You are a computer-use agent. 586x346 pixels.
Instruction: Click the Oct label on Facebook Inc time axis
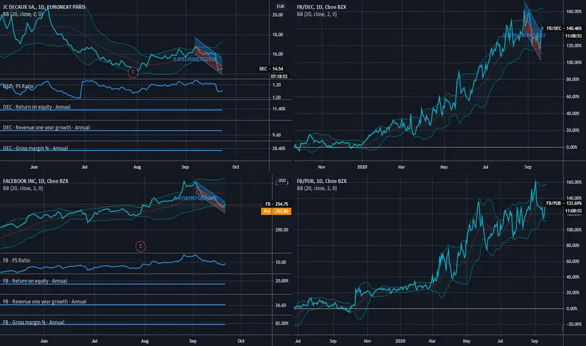pyautogui.click(x=241, y=341)
